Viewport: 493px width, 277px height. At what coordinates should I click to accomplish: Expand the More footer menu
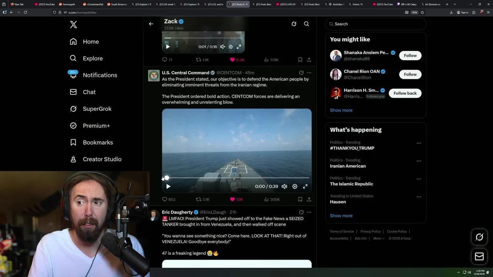coord(378,239)
